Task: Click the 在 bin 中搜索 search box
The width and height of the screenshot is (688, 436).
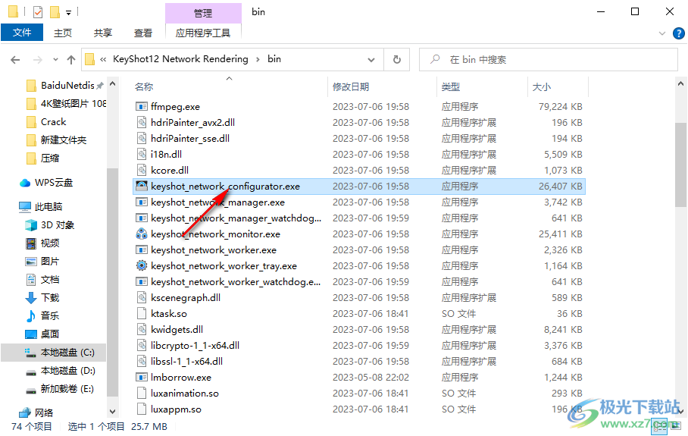Action: [x=549, y=59]
